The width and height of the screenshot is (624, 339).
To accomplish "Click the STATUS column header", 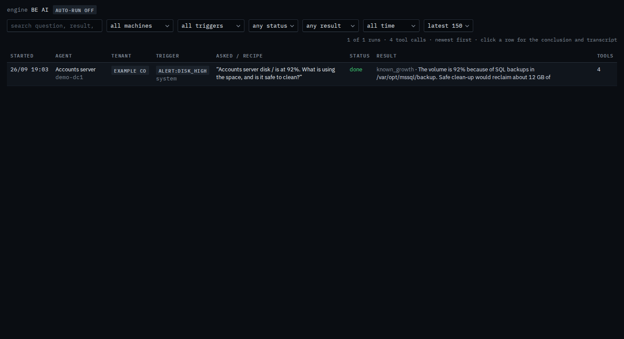I will [x=360, y=56].
